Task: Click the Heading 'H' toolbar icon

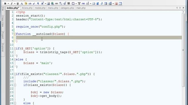Action: [x=42, y=3]
